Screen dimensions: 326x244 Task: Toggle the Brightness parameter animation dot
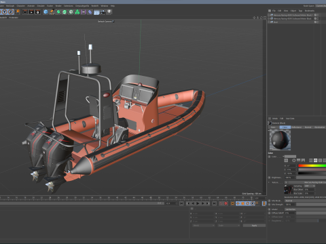(270, 178)
